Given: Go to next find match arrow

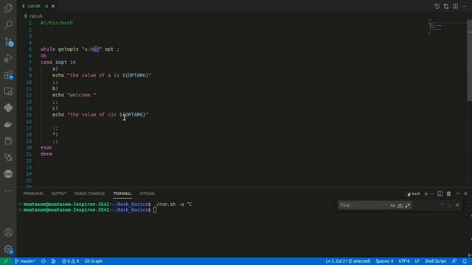Looking at the screenshot, I should click(x=450, y=205).
